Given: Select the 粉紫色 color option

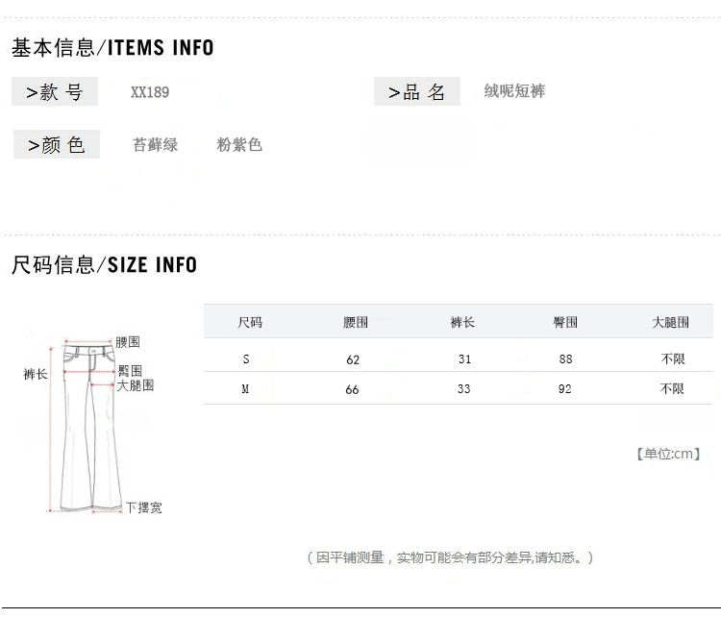Looking at the screenshot, I should (x=239, y=145).
